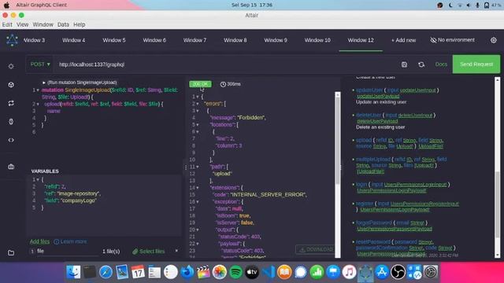Viewport: 504px width, 283px height.
Task: Open deleteUser mutation in docs
Action: tap(369, 116)
